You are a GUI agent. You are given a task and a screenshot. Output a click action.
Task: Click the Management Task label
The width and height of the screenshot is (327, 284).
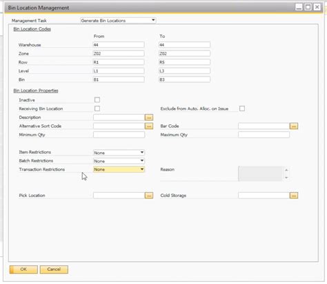[x=29, y=21]
